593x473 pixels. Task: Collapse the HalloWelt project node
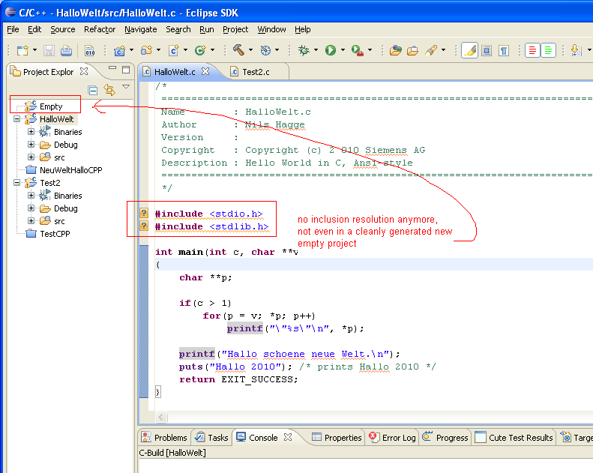[x=16, y=118]
